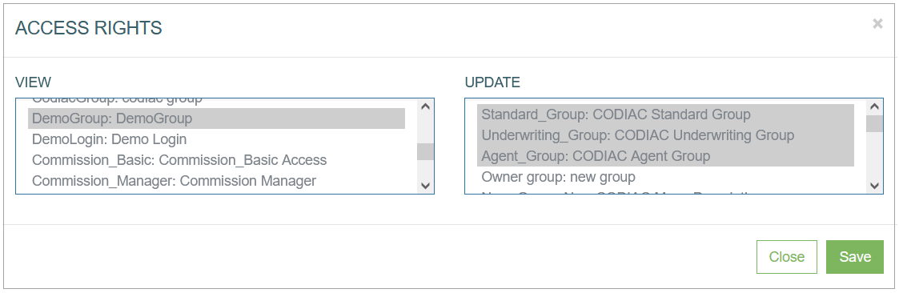Select DemoLogin: Demo Login in VIEW list
The height and width of the screenshot is (293, 899).
tap(217, 139)
